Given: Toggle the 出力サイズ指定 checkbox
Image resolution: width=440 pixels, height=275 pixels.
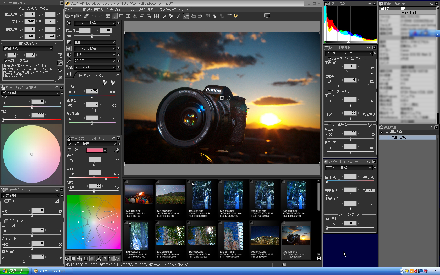Looking at the screenshot, I should (x=5, y=60).
